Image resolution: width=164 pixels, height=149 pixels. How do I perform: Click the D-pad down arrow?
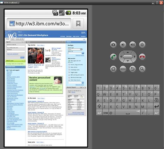tap(128, 61)
